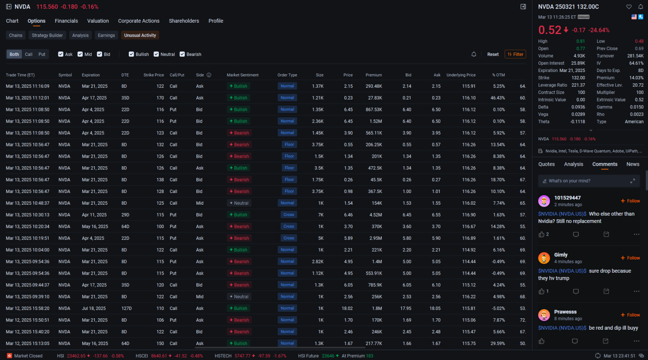
Task: Follow user Gimly
Action: (x=631, y=258)
